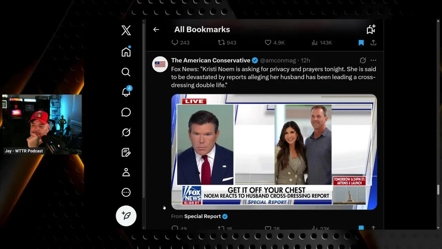The image size is (442, 249).
Task: Open Notifications bell with 4 badge
Action: coord(126,92)
